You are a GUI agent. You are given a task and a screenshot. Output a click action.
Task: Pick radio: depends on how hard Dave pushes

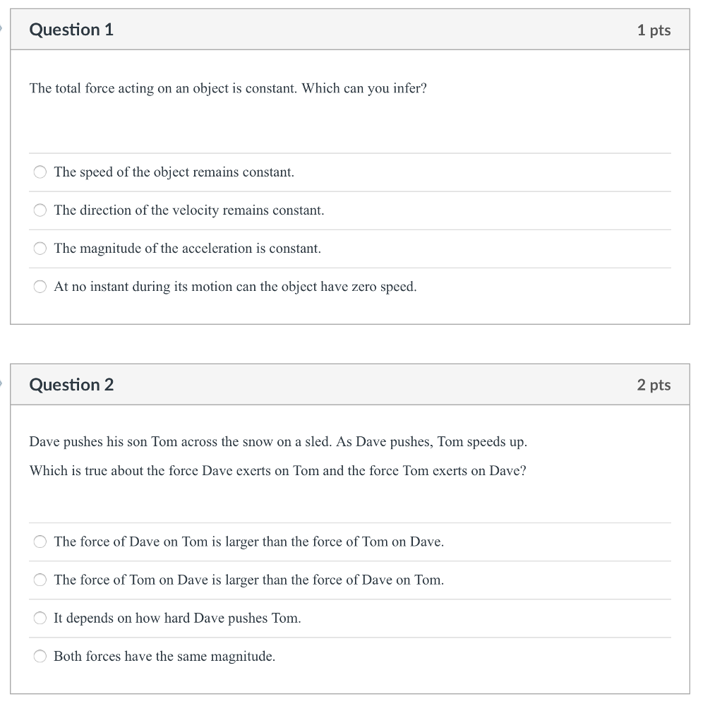coord(40,618)
